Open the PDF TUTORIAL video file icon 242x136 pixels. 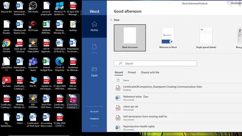[x=33, y=101]
